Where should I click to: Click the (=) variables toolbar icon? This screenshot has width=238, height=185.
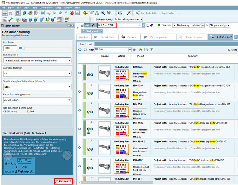point(43,13)
